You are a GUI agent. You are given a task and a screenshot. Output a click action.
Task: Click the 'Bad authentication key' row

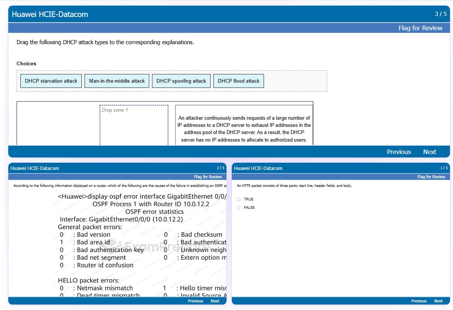tap(102, 250)
